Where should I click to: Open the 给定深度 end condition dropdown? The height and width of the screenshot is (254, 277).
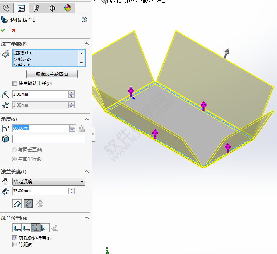click(49, 182)
